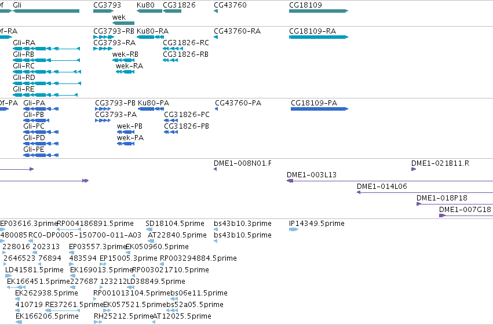The width and height of the screenshot is (493, 325).
Task: Open EST LD38849.5prime
Action: (x=130, y=287)
